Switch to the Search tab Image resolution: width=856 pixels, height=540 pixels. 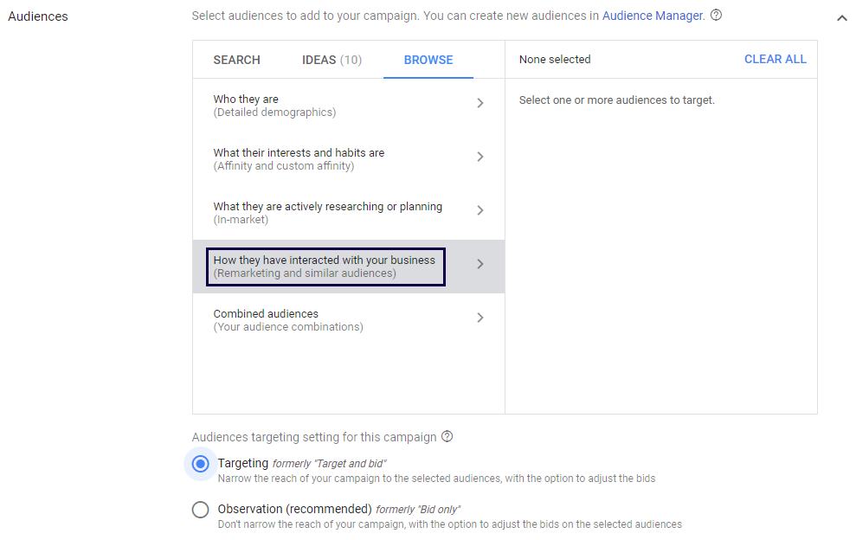tap(236, 60)
